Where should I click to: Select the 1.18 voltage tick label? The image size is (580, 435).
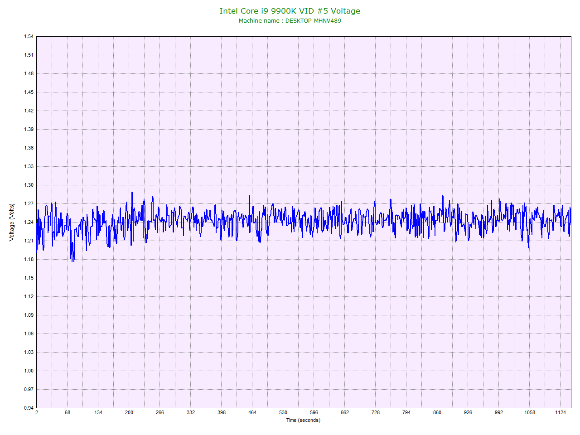pyautogui.click(x=29, y=260)
